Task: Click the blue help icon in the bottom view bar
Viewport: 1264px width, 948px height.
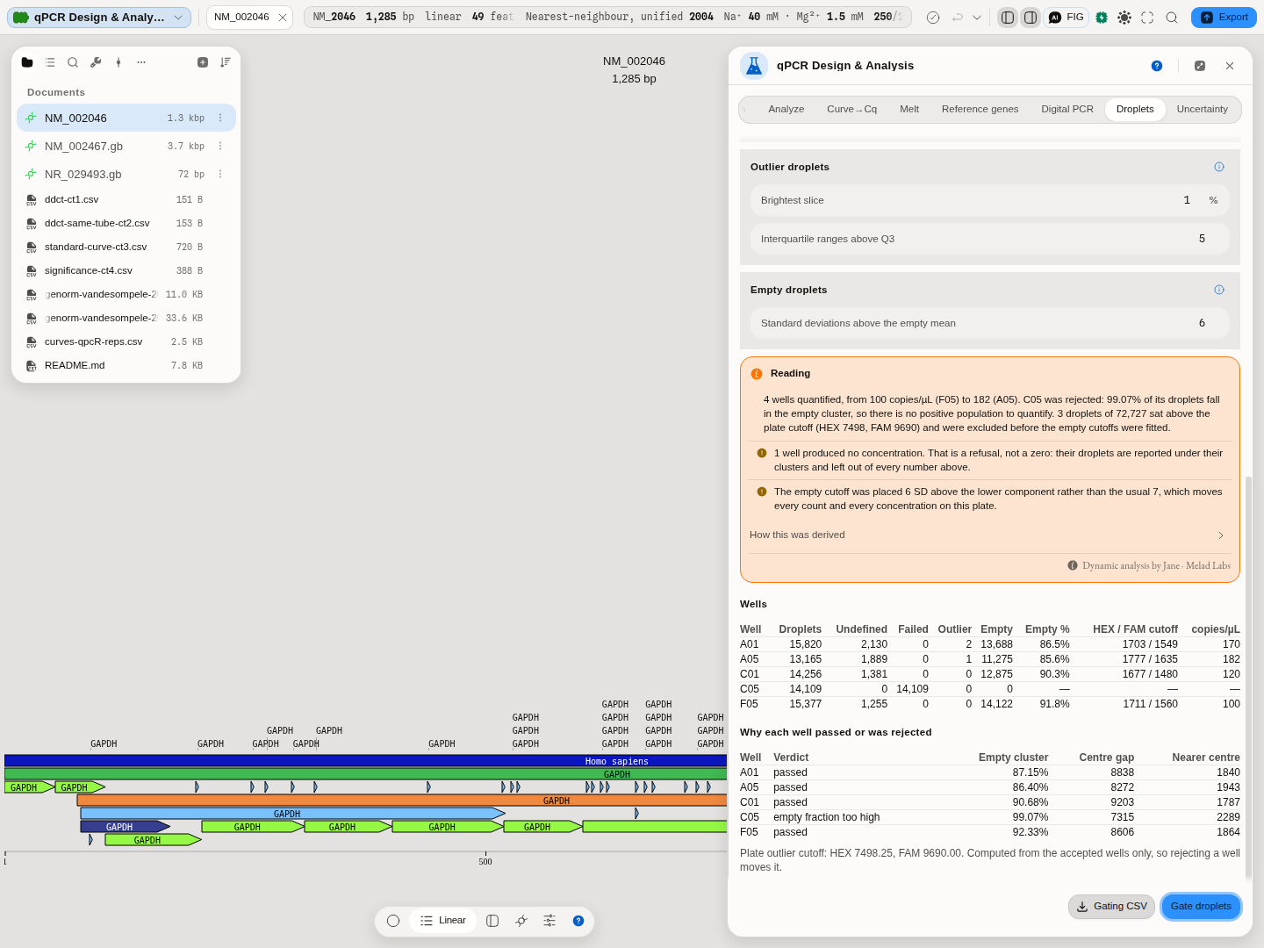Action: click(x=578, y=921)
